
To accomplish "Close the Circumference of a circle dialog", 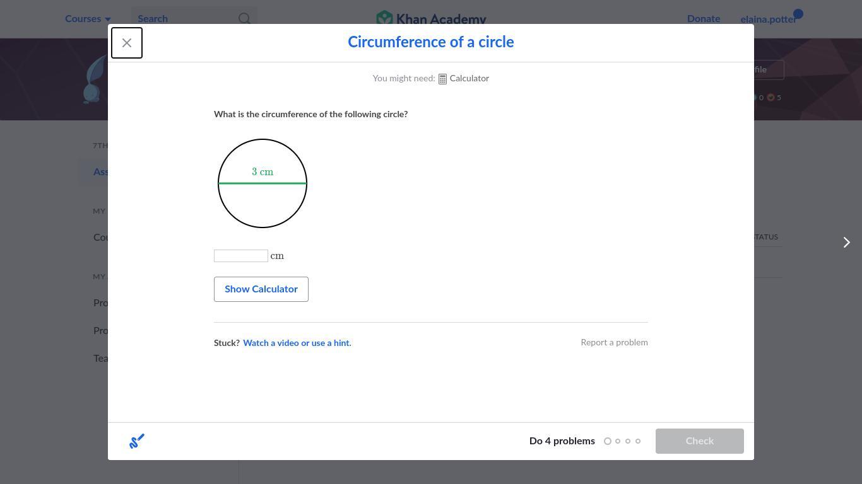I will (x=127, y=43).
